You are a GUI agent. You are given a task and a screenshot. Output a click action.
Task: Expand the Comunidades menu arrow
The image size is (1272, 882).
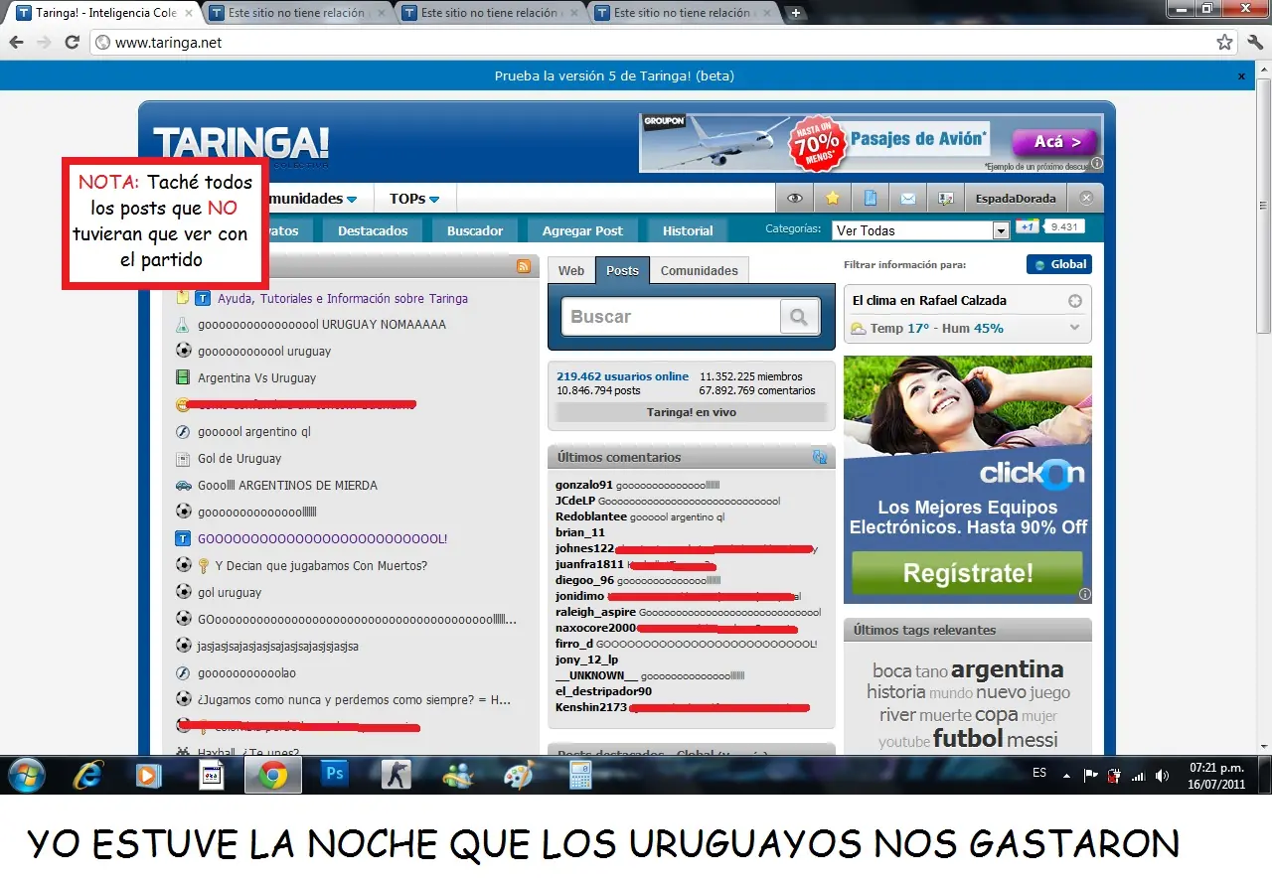click(352, 199)
